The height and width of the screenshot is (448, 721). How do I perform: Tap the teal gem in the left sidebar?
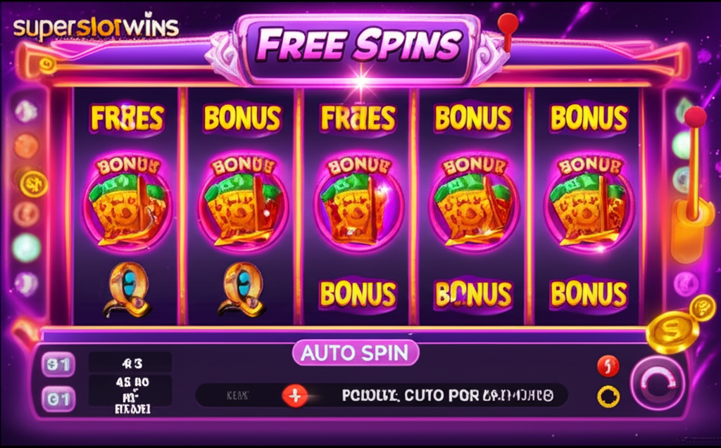pyautogui.click(x=27, y=247)
